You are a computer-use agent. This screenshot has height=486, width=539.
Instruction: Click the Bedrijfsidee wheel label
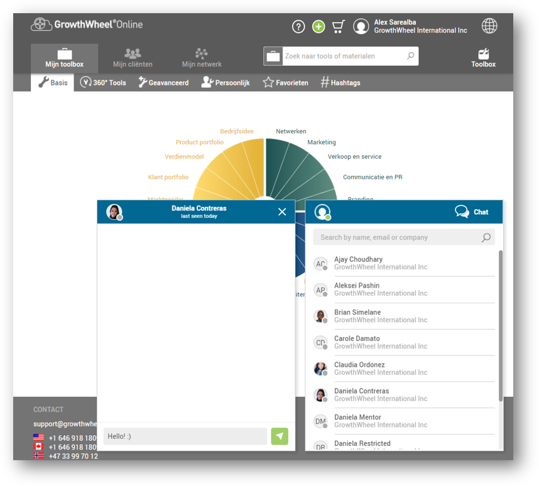(237, 131)
